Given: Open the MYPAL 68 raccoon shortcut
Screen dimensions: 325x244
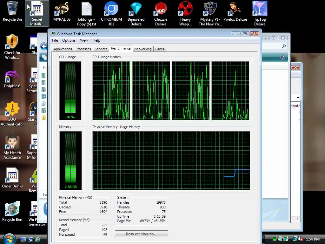Looking at the screenshot, I should 62,11.
